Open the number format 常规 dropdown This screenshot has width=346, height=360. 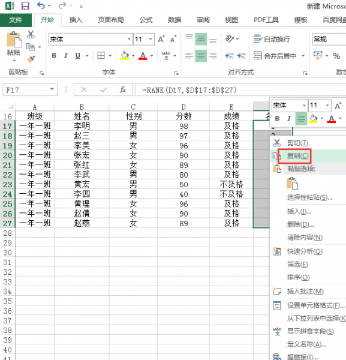(329, 39)
